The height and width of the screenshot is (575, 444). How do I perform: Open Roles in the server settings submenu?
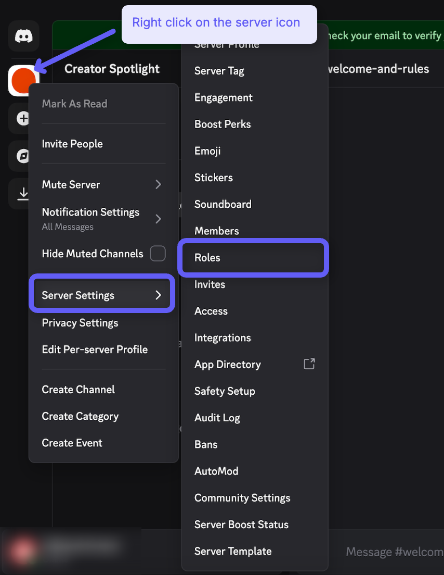point(207,257)
